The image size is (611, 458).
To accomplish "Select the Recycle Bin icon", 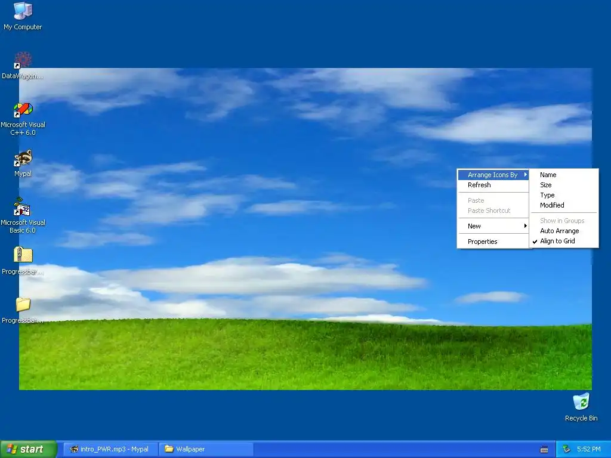I will tap(581, 401).
